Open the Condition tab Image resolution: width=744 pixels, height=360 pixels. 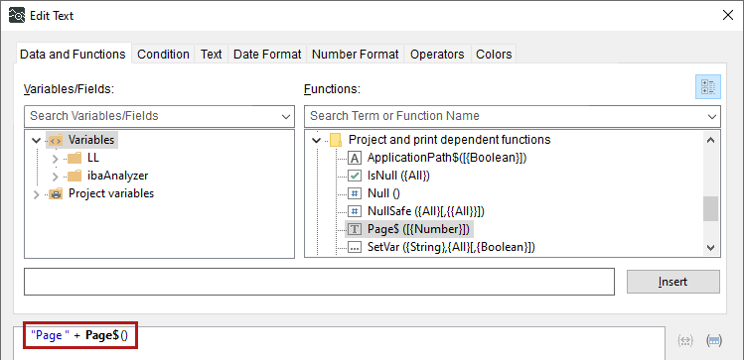(163, 55)
